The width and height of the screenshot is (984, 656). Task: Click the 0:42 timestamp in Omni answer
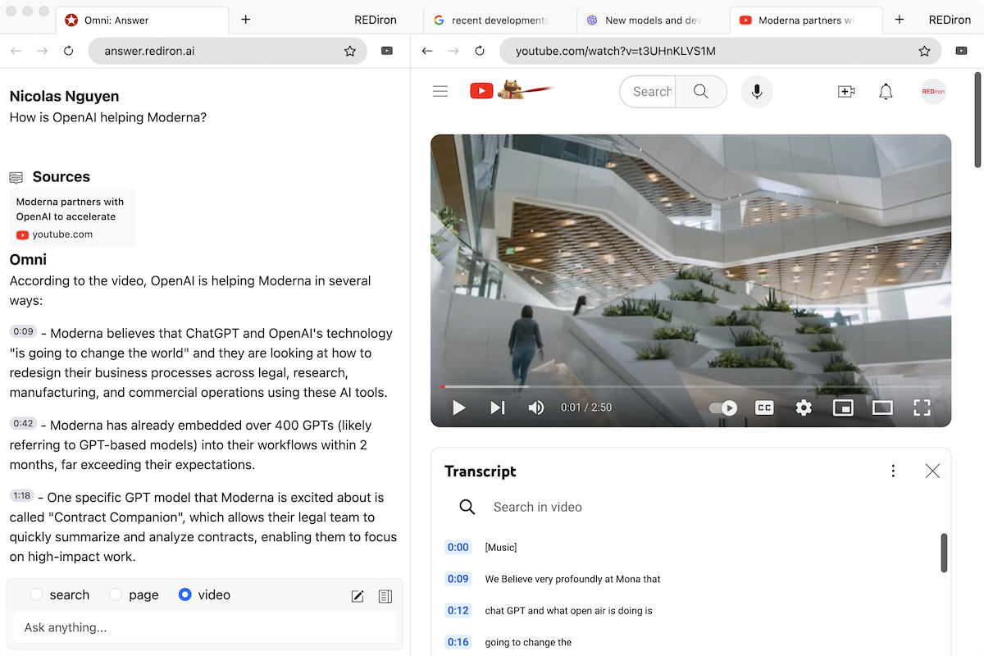23,423
